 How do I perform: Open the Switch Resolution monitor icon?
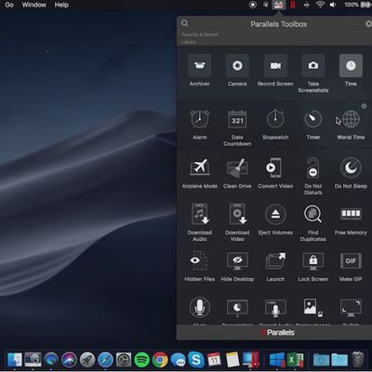(351, 308)
